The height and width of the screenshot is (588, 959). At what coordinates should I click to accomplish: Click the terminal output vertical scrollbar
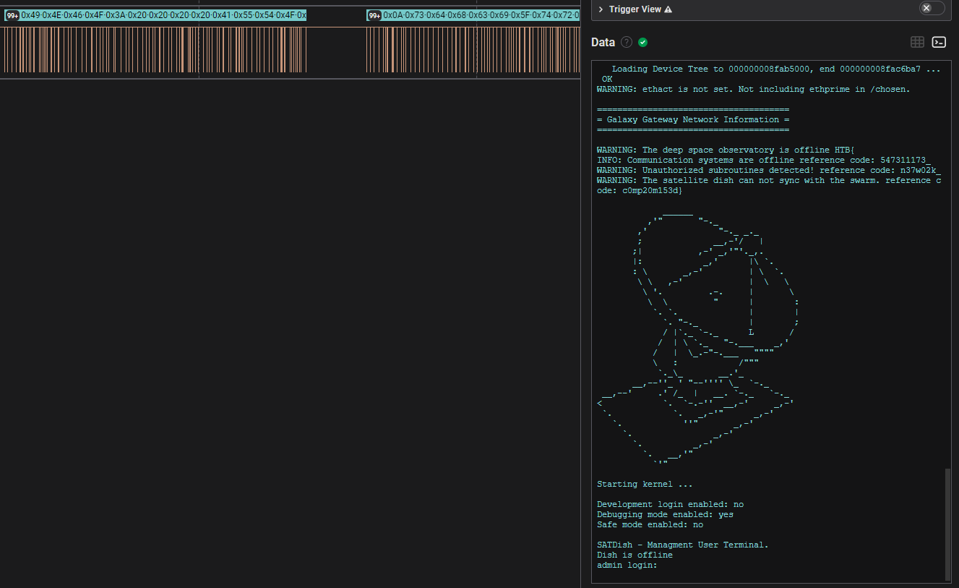[948, 524]
